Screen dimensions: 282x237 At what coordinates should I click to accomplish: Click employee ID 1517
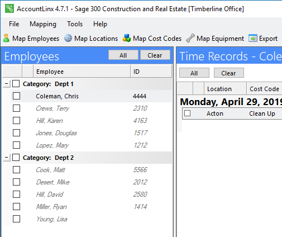pos(141,133)
